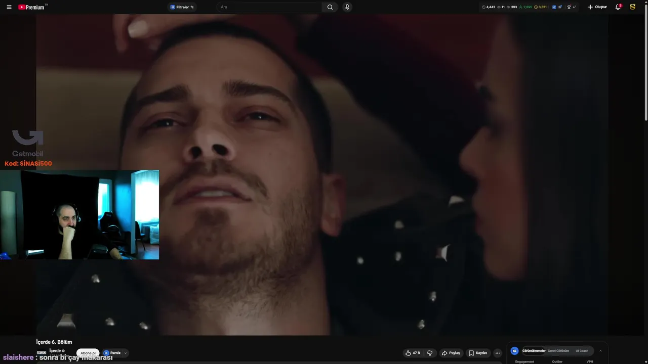Click the VPH column label

pyautogui.click(x=590, y=361)
